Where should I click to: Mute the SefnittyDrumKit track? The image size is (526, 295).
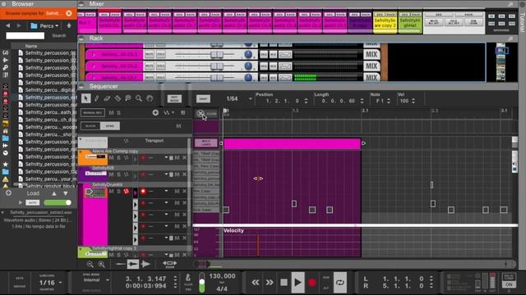pyautogui.click(x=112, y=191)
